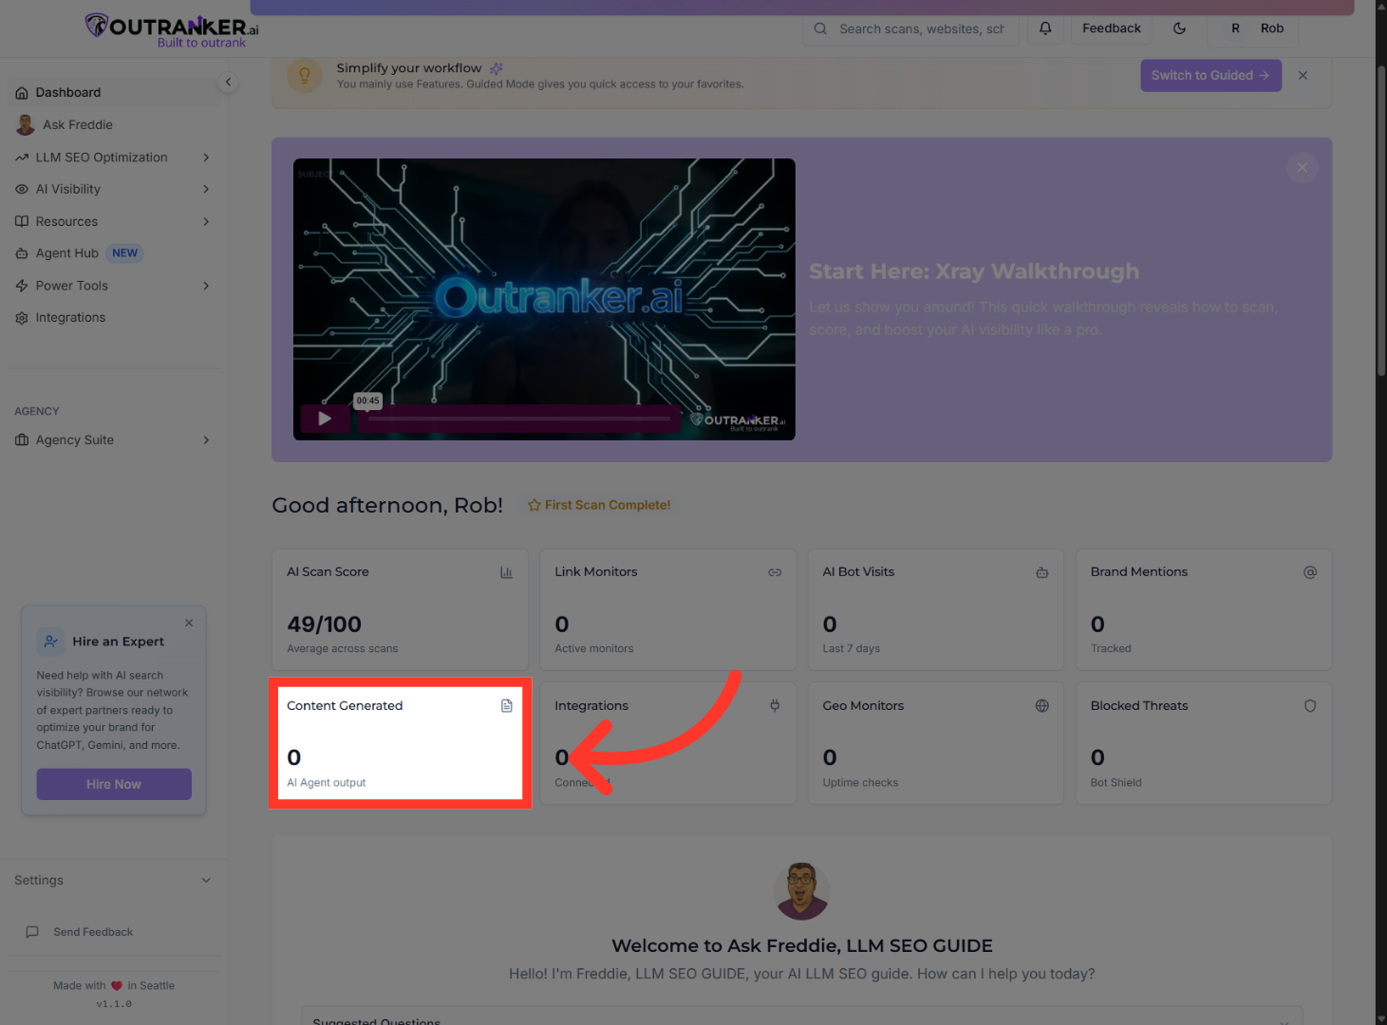Click Send Feedback in the sidebar
Screen dimensions: 1387x1025
point(93,932)
